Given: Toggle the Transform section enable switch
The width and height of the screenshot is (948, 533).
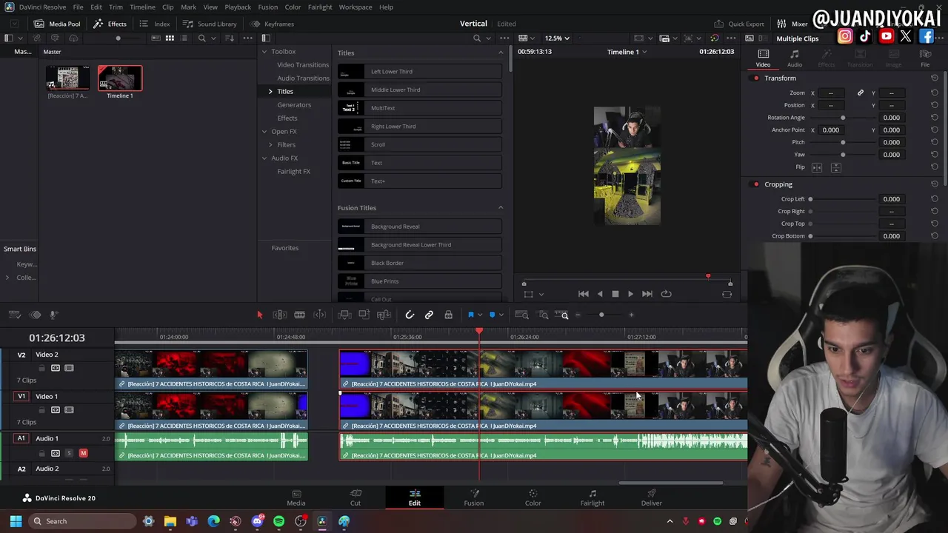Looking at the screenshot, I should pos(756,78).
